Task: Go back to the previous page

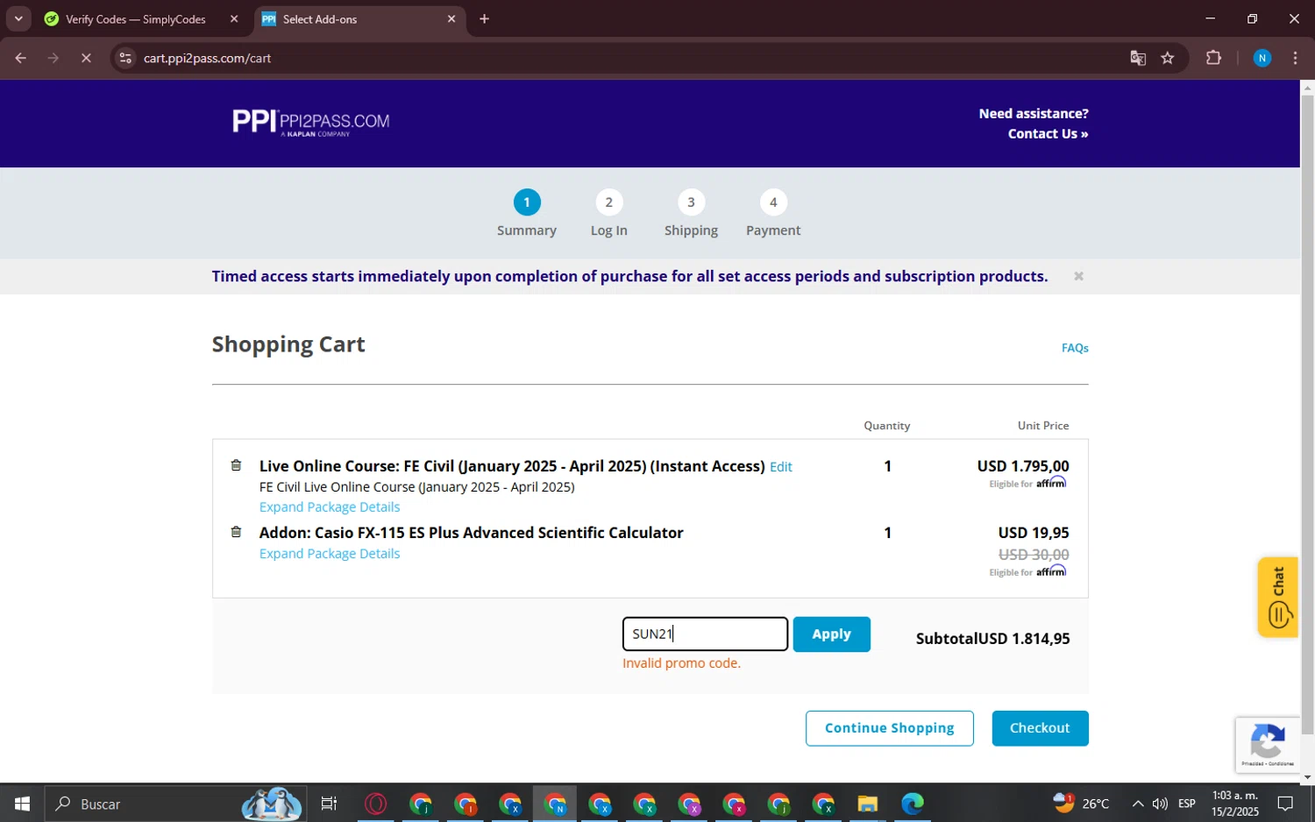Action: tap(21, 58)
